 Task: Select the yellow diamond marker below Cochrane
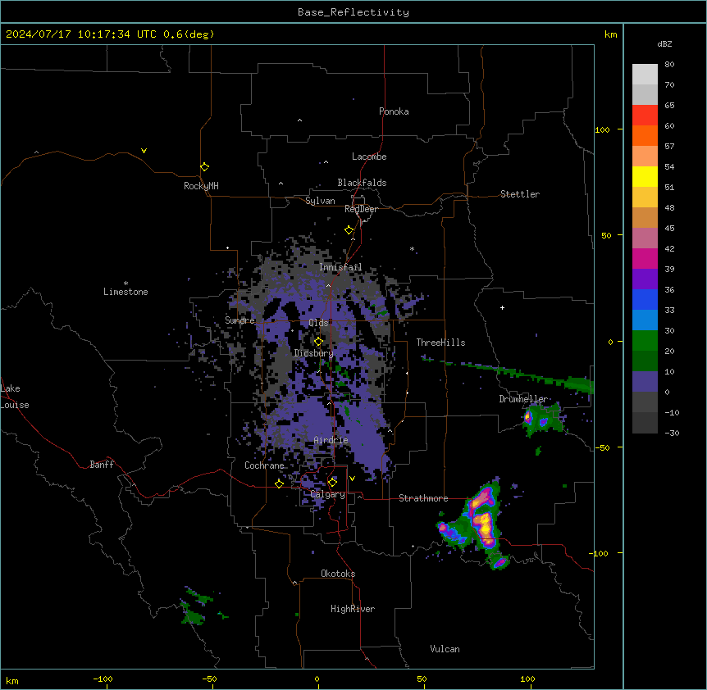point(279,483)
